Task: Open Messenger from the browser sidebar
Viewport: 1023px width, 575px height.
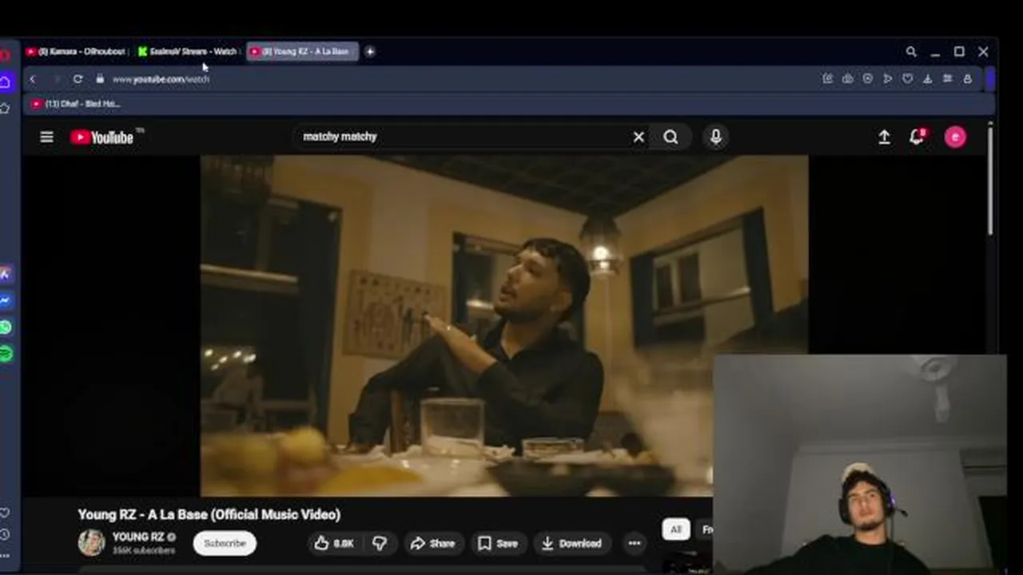Action: pyautogui.click(x=6, y=301)
